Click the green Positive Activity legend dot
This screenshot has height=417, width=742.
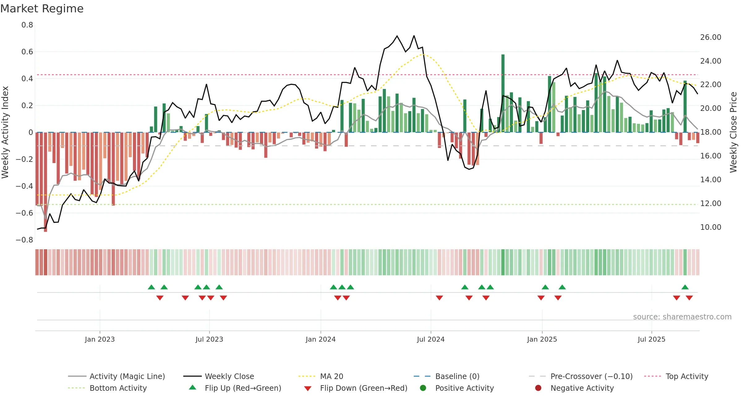point(423,388)
